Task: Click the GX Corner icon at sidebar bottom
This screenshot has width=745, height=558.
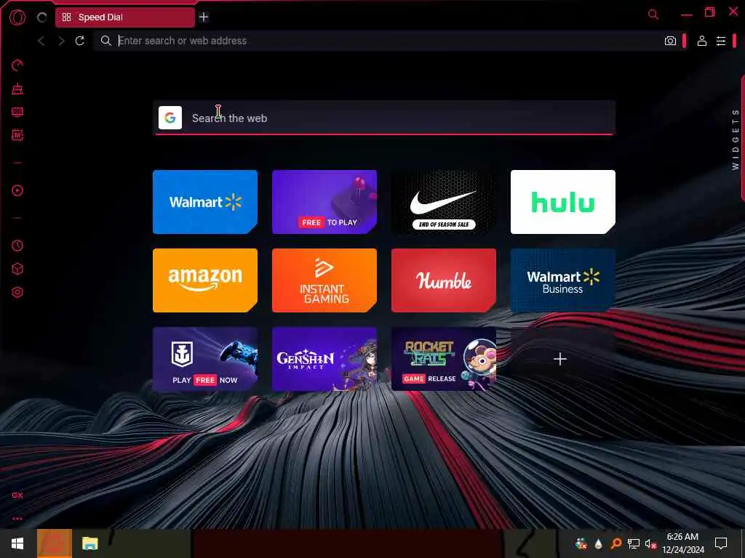Action: tap(17, 495)
